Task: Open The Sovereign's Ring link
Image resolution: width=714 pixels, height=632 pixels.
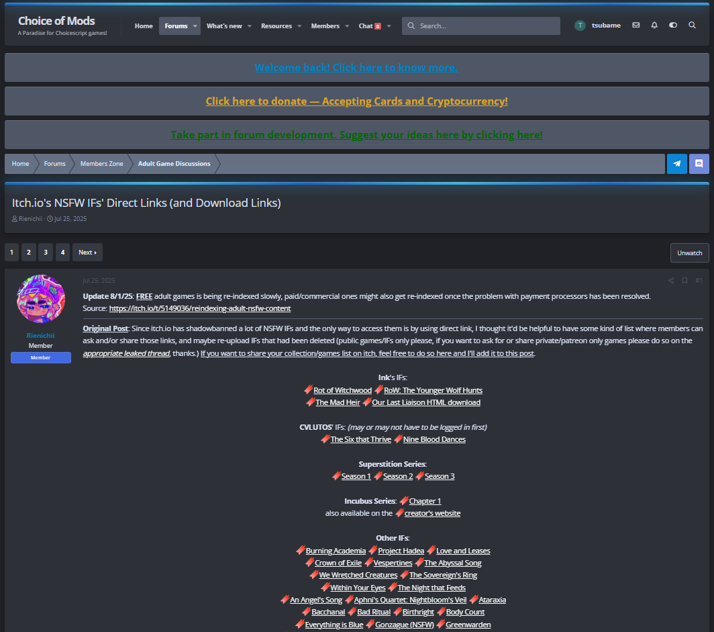Action: (443, 575)
